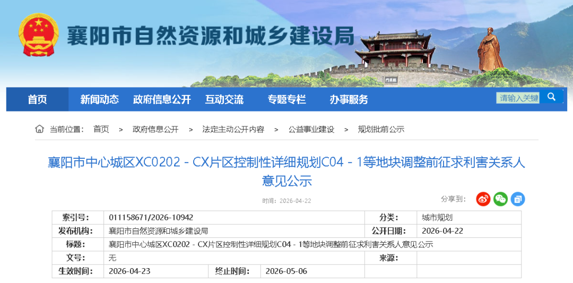Viewport: 573px width, 283px height.
Task: Click 法定主动公开内容 breadcrumb link
Action: pyautogui.click(x=233, y=129)
